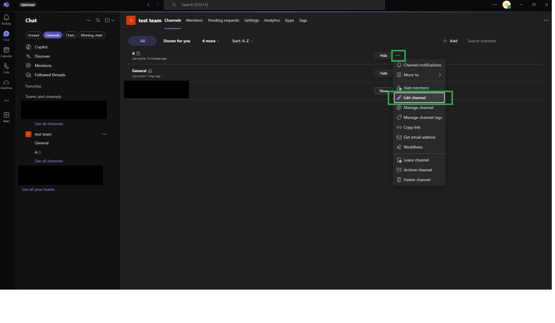
Task: Click See all channels above test team
Action: coord(49,124)
